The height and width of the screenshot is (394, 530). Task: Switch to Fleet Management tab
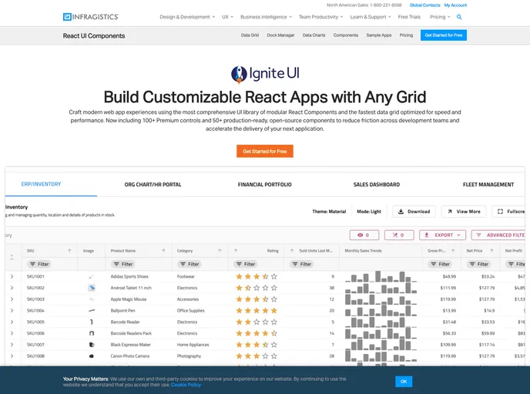click(x=488, y=185)
